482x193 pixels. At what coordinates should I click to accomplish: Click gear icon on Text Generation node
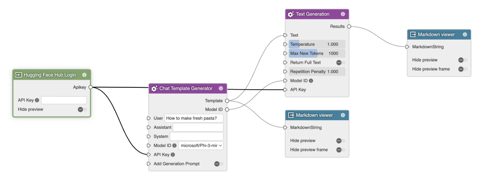pyautogui.click(x=291, y=14)
